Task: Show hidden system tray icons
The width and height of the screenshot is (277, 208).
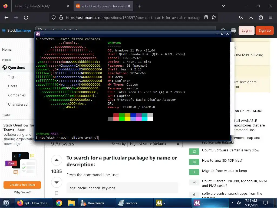Action: click(x=232, y=203)
